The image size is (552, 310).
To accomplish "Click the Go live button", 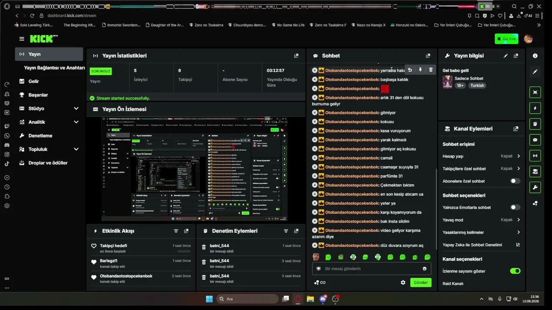I will 506,39.
